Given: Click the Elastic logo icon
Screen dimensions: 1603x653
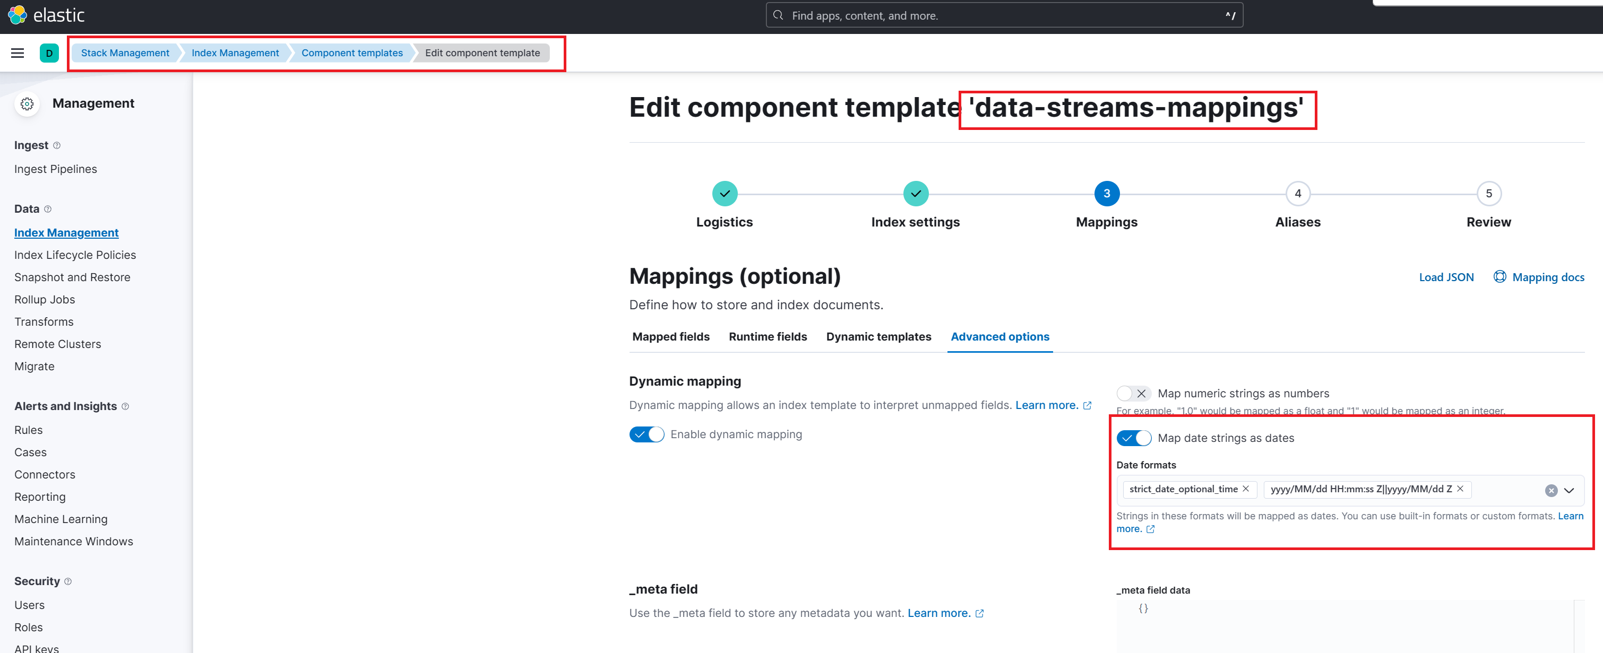Looking at the screenshot, I should click(x=18, y=15).
